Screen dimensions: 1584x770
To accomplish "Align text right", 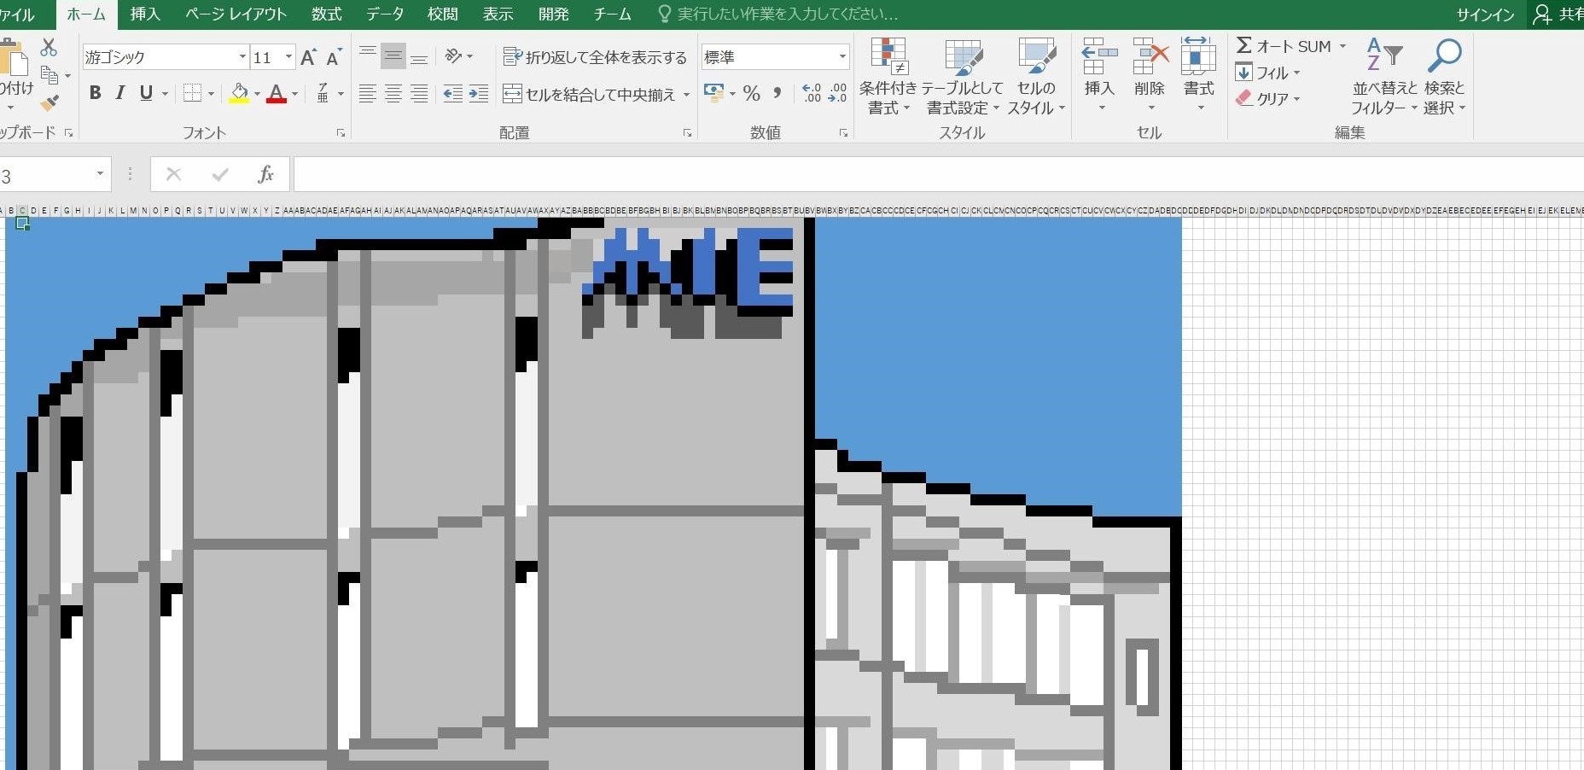I will click(419, 94).
